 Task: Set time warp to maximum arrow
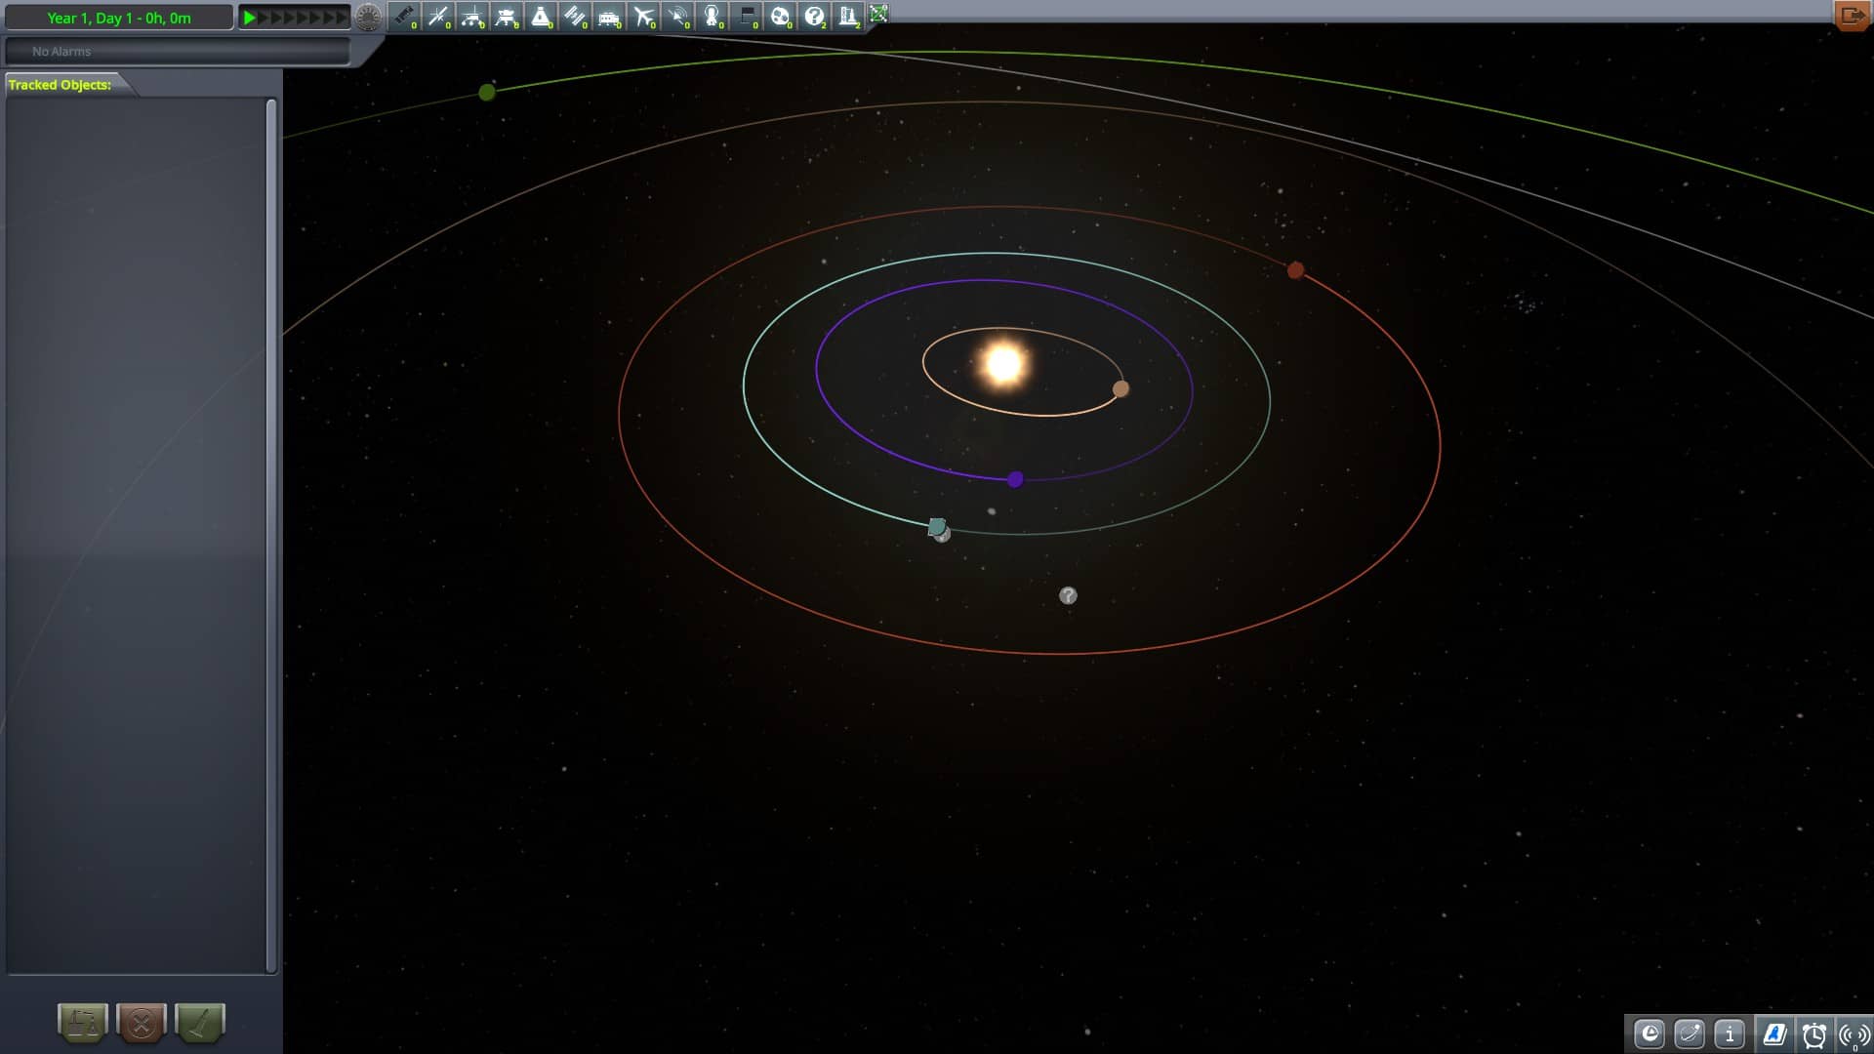click(x=342, y=18)
